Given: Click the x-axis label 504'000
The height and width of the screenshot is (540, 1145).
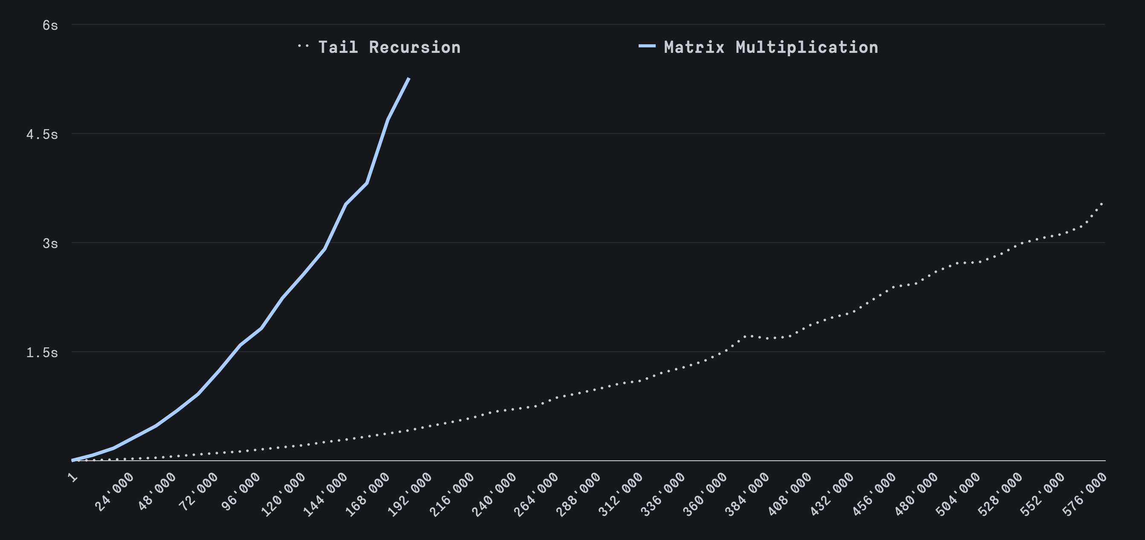Looking at the screenshot, I should (x=959, y=495).
